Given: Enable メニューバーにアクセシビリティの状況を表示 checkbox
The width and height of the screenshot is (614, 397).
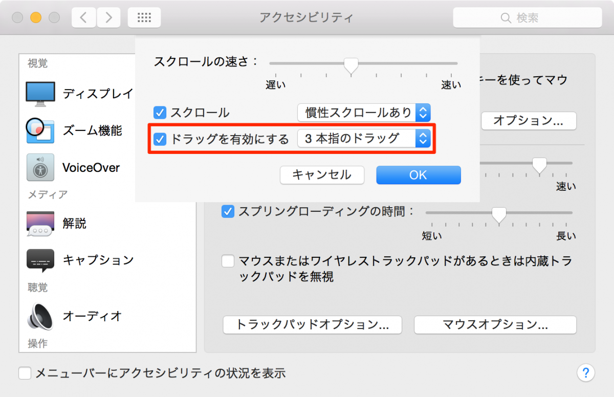Looking at the screenshot, I should 25,373.
